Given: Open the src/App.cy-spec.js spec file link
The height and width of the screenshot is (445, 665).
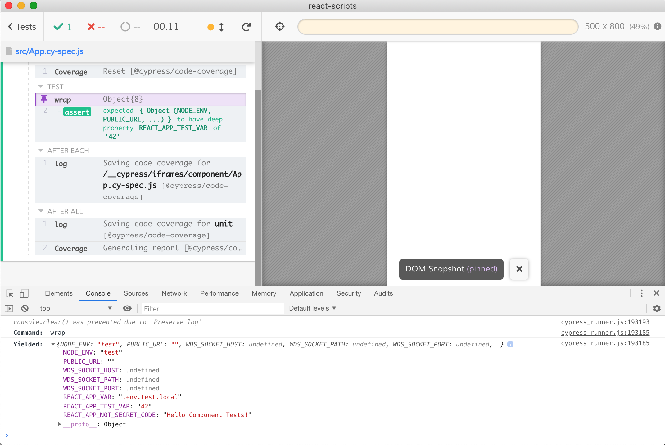Looking at the screenshot, I should coord(49,51).
